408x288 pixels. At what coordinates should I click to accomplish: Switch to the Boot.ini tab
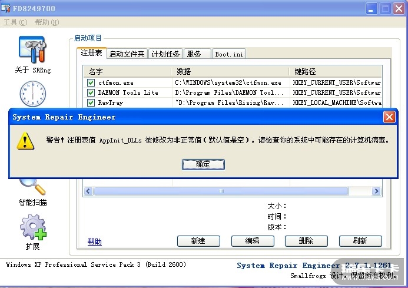click(229, 54)
